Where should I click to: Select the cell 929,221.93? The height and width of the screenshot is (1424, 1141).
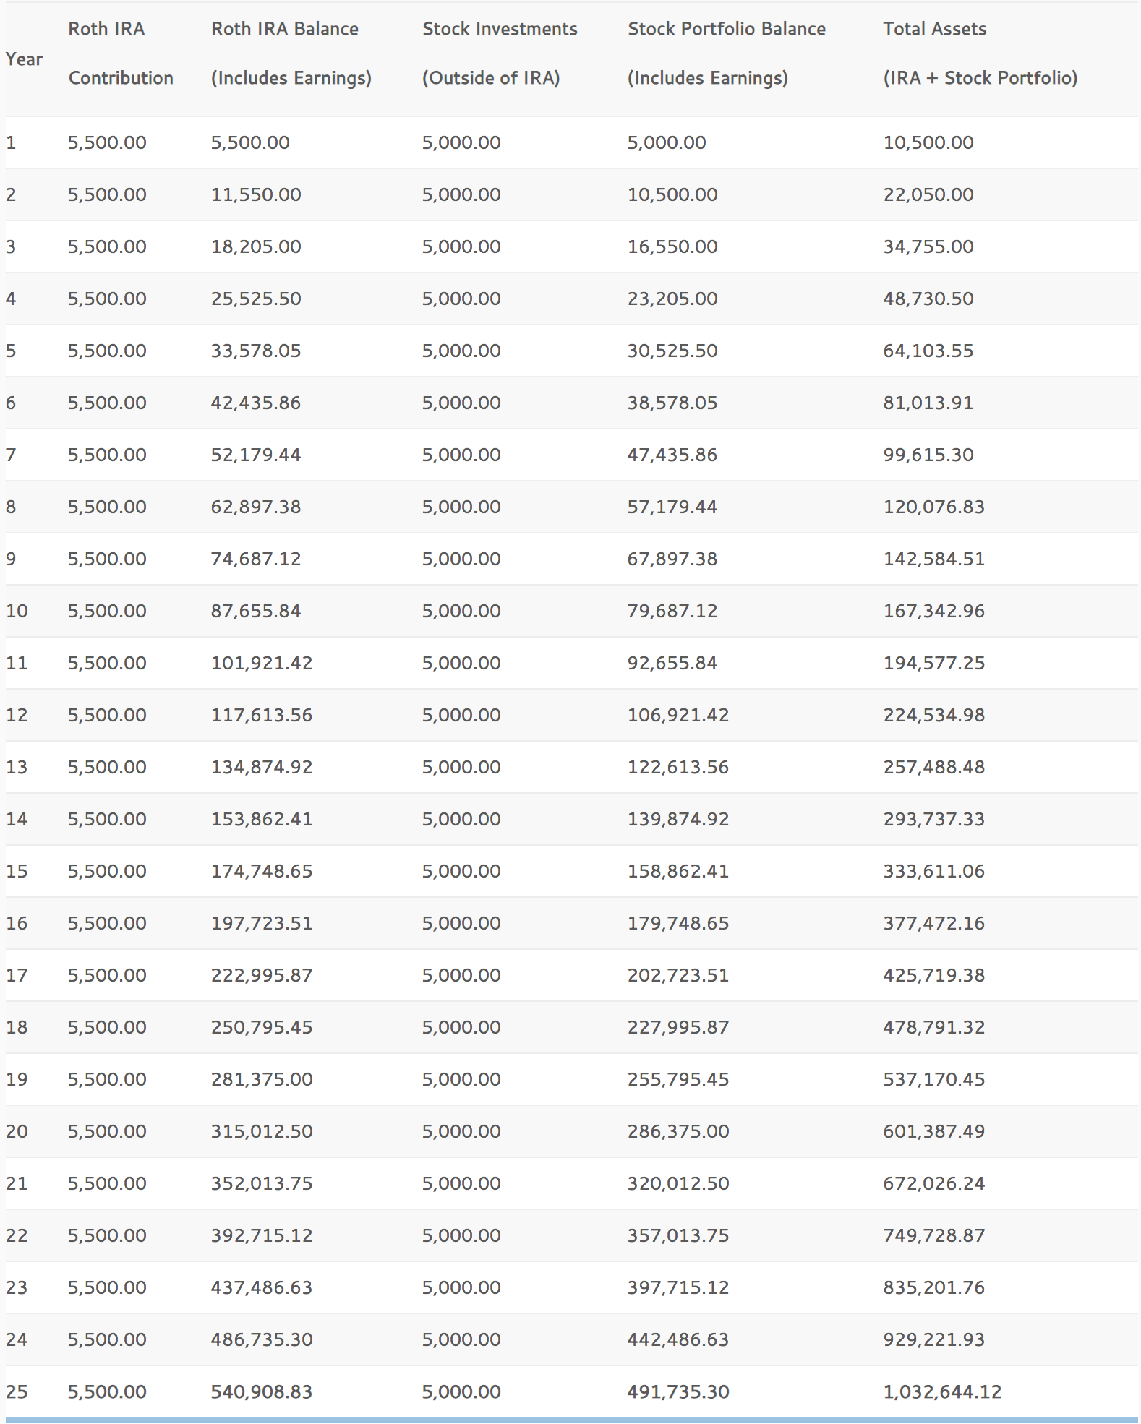coord(934,1339)
